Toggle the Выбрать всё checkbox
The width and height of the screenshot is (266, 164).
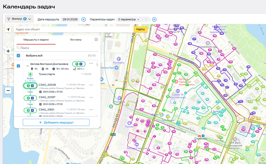[x=18, y=56]
